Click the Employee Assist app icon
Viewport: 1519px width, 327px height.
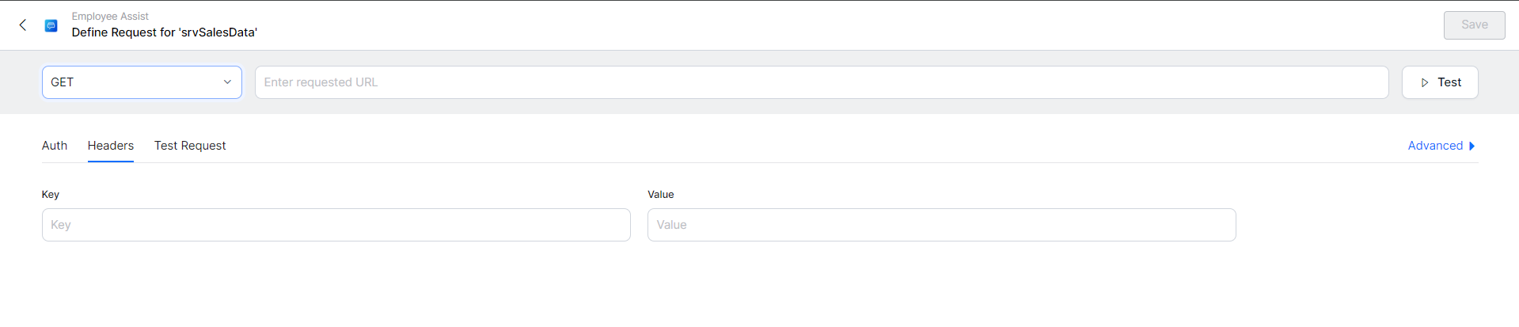click(51, 25)
